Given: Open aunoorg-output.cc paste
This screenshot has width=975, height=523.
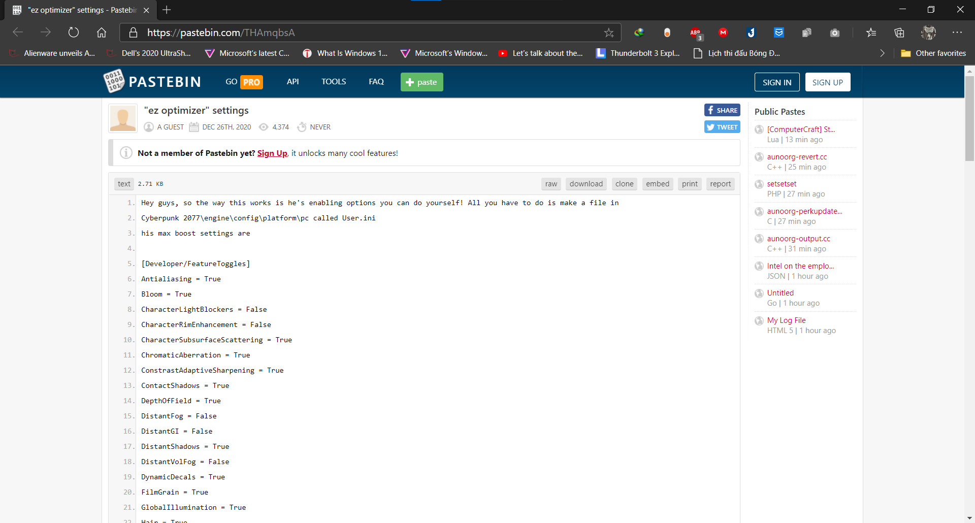Looking at the screenshot, I should coord(798,238).
